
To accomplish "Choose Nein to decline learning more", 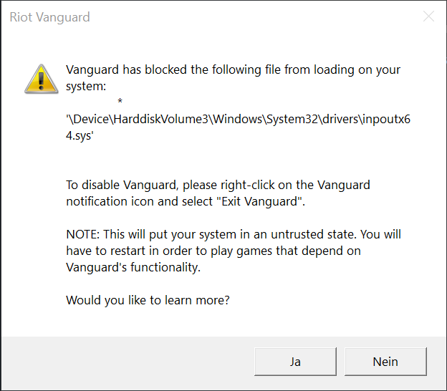I will pos(385,362).
